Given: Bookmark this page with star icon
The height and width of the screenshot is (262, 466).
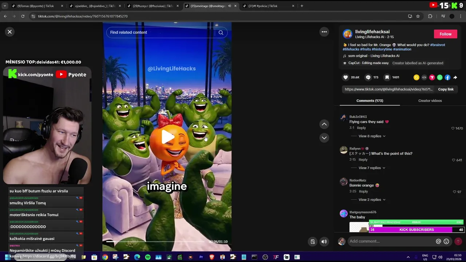Looking at the screenshot, I should click(418, 16).
